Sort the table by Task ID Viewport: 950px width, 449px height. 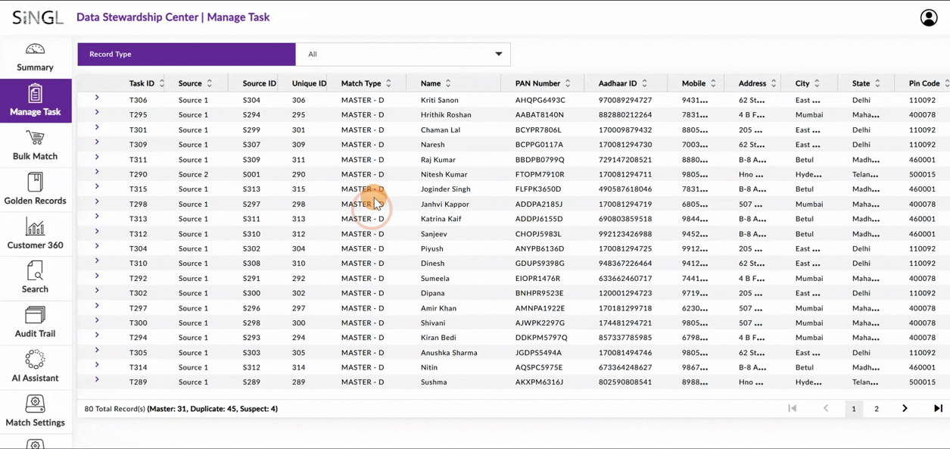point(161,83)
